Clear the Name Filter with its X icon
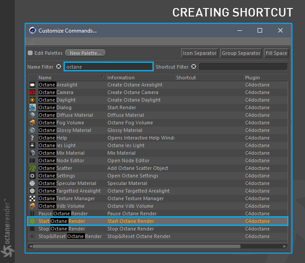Screen dimensions: 305x263 pos(59,66)
